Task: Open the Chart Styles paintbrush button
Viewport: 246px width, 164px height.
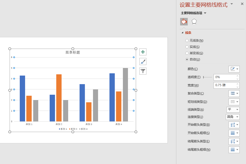Action: tap(143, 61)
